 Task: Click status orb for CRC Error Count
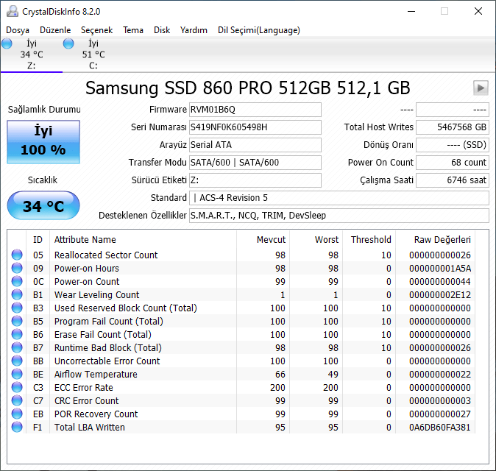pyautogui.click(x=17, y=401)
